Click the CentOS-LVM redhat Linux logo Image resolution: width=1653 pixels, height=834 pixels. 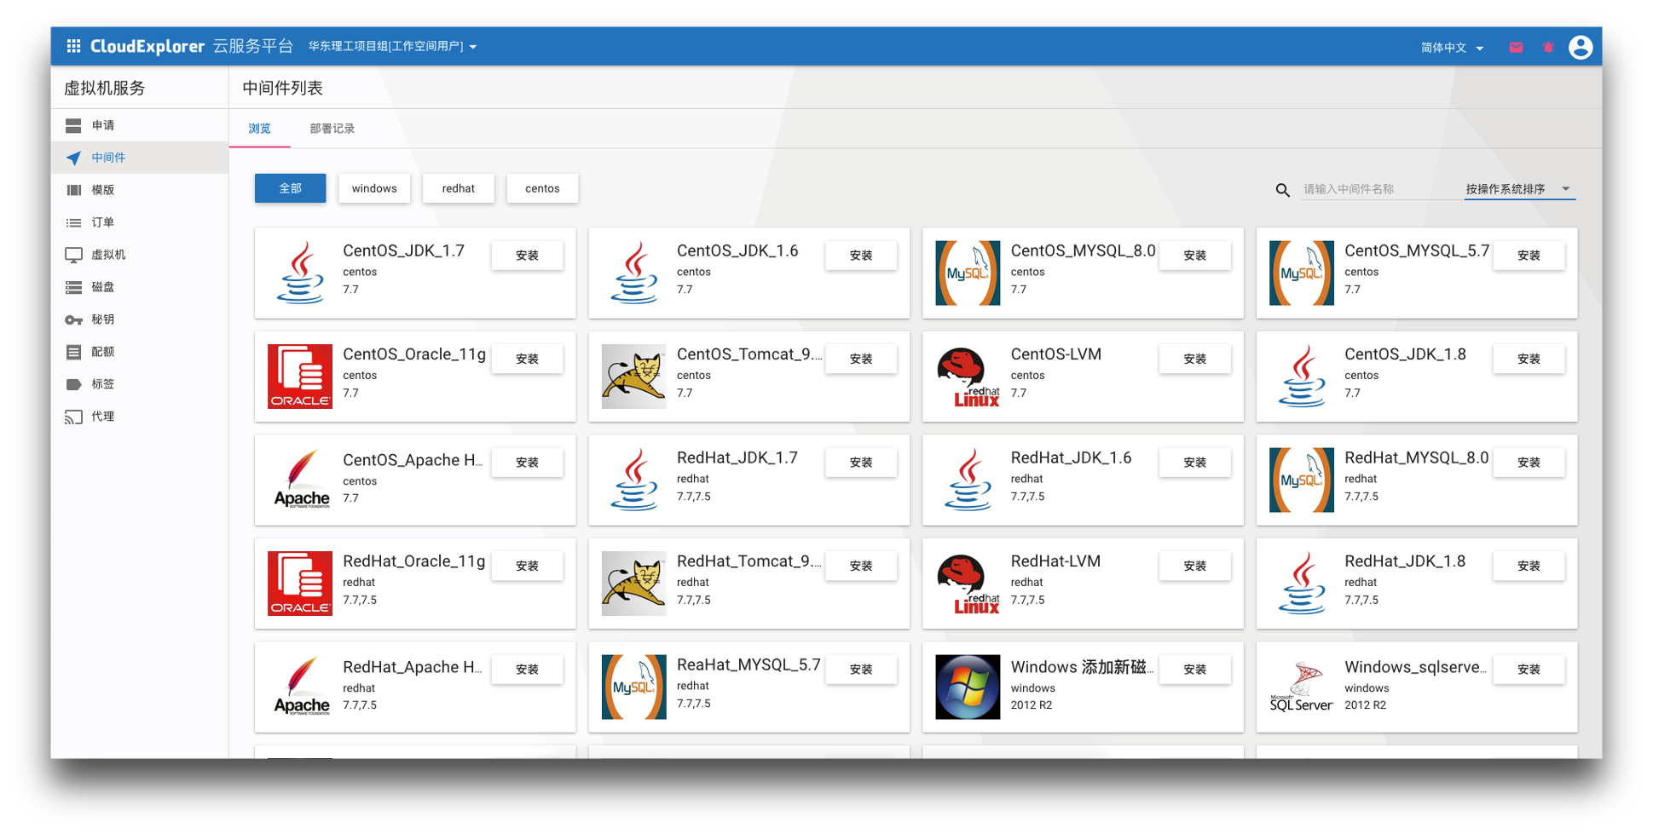coord(968,377)
